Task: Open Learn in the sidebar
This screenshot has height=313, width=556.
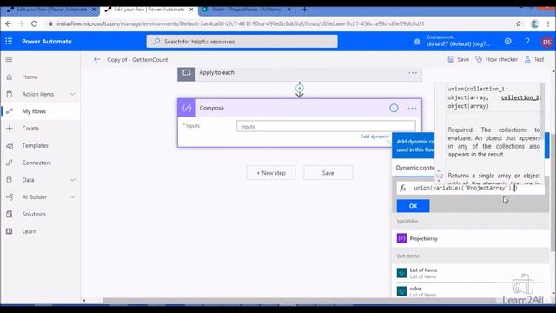Action: pyautogui.click(x=29, y=231)
